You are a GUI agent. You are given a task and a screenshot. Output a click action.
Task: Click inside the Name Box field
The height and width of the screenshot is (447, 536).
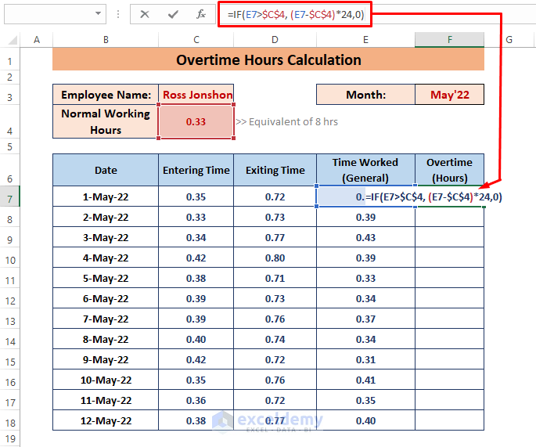tap(49, 14)
